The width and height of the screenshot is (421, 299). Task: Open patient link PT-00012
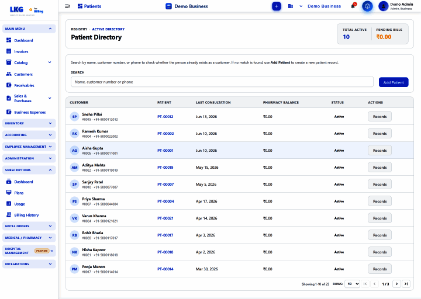(165, 117)
